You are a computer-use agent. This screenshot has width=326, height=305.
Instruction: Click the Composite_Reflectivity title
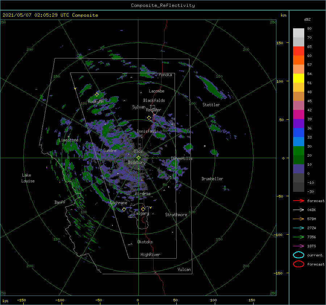pyautogui.click(x=163, y=5)
